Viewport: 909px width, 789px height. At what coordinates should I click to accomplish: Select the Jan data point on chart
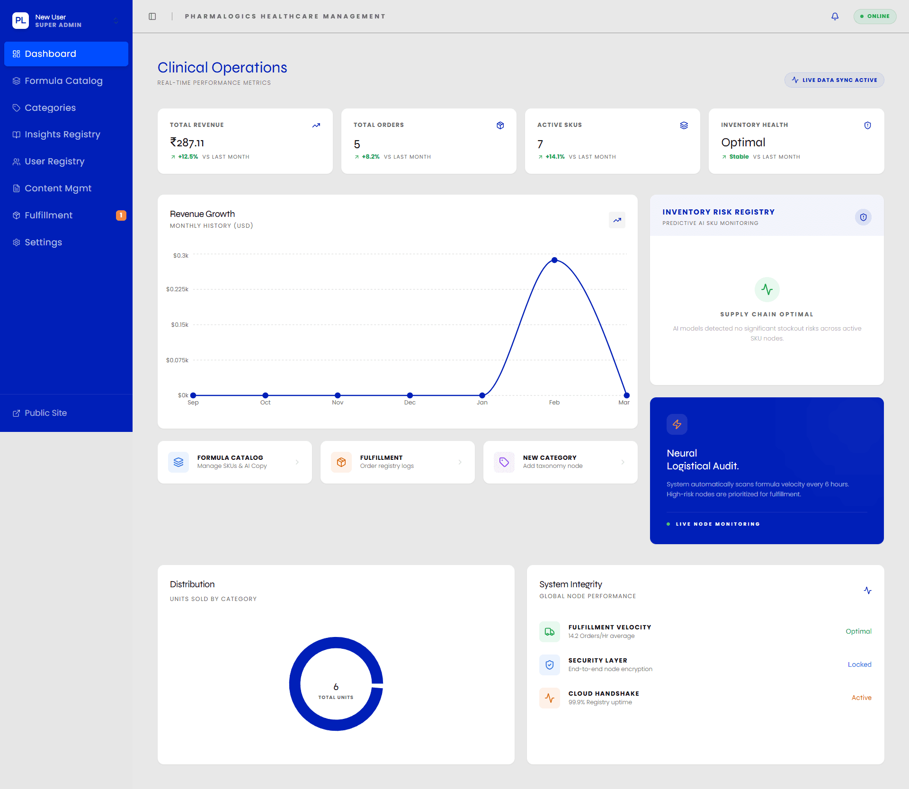tap(482, 395)
